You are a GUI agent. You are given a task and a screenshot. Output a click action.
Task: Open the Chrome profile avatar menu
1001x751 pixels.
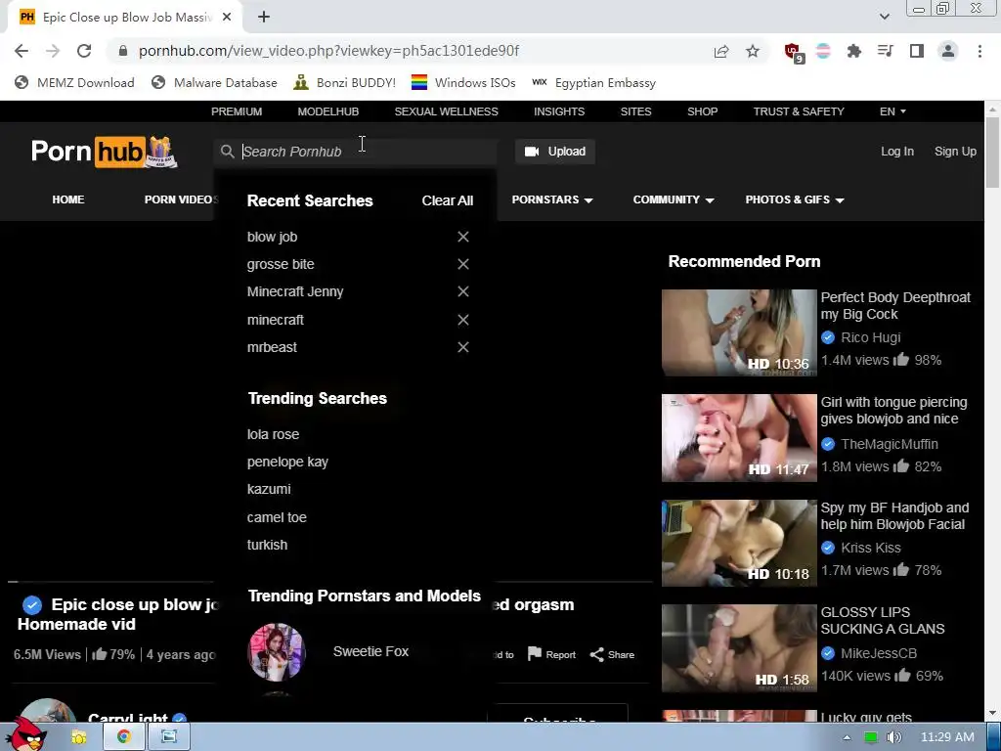(948, 51)
